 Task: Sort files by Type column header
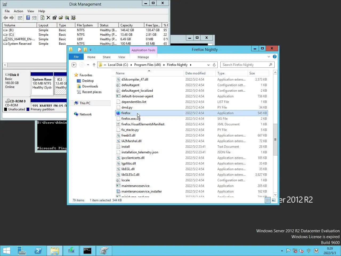click(x=231, y=73)
